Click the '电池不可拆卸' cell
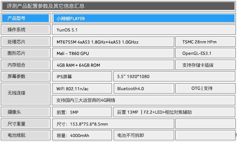 pos(144,135)
